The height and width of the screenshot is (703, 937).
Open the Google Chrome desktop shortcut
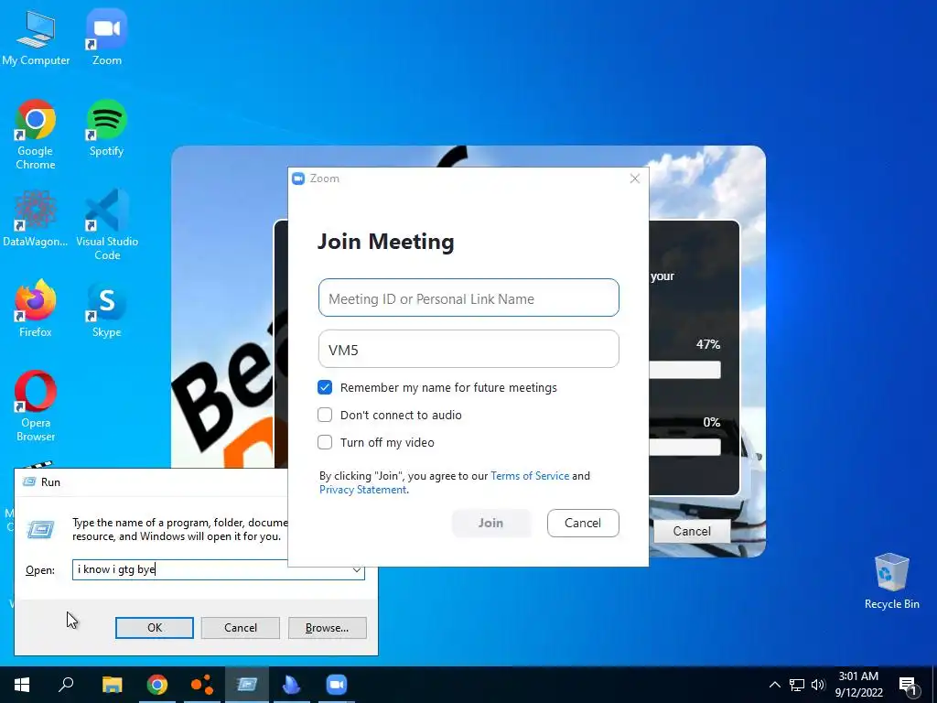36,135
